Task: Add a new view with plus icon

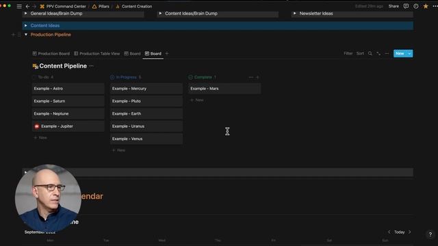Action: pyautogui.click(x=167, y=53)
